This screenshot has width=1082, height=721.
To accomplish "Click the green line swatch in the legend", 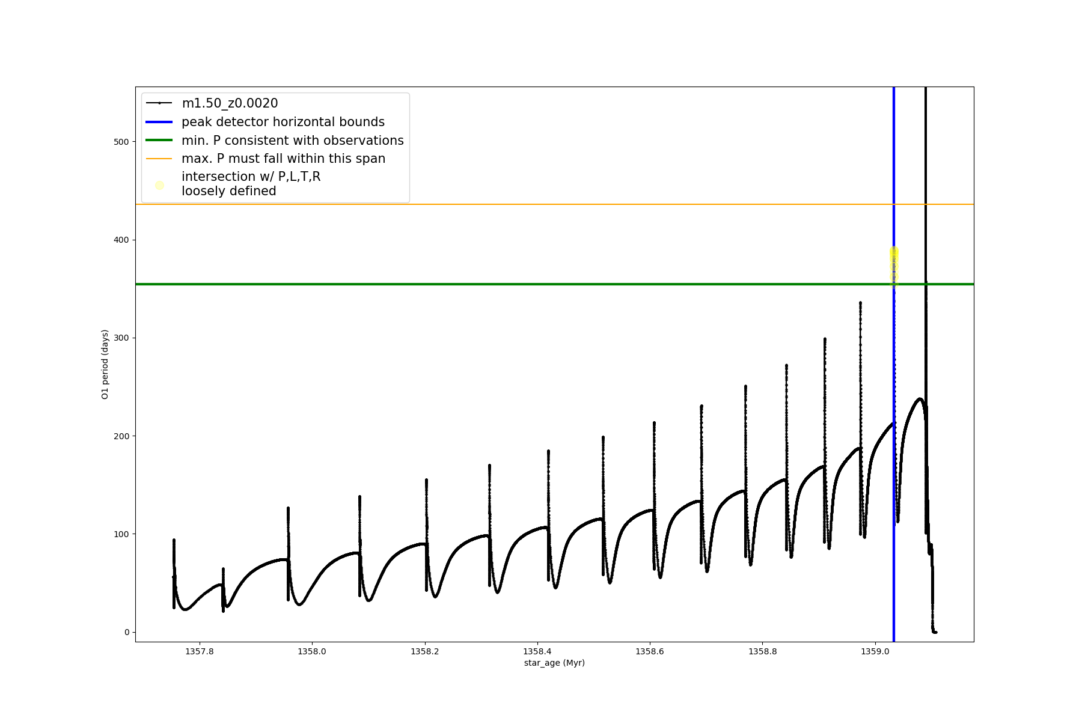I will [x=159, y=141].
